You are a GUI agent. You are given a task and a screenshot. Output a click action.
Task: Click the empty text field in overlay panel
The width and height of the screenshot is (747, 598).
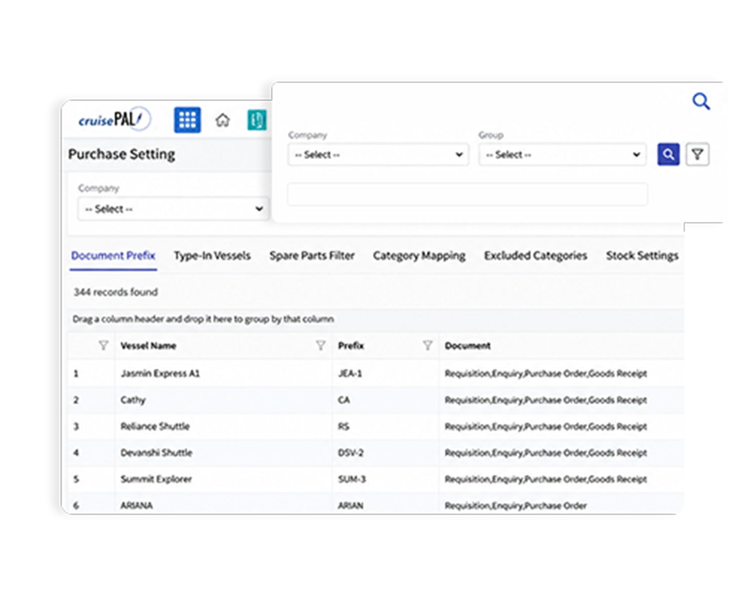point(468,194)
